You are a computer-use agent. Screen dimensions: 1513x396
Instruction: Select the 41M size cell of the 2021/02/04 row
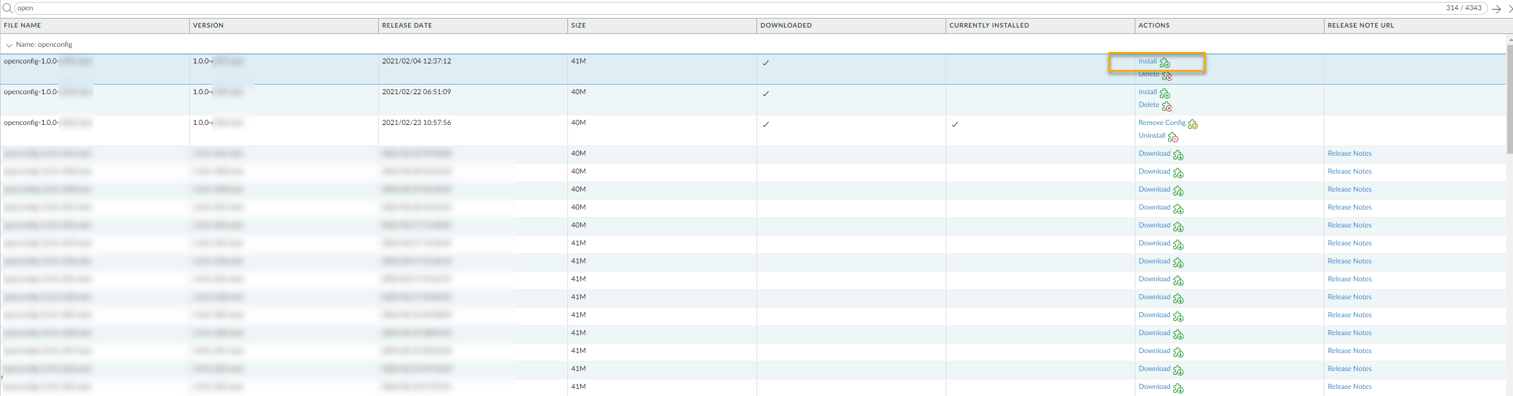coord(578,62)
